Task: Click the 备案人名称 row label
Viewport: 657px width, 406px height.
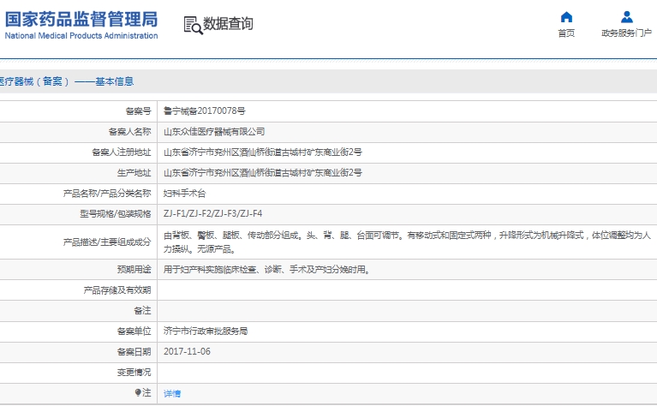Action: point(130,132)
